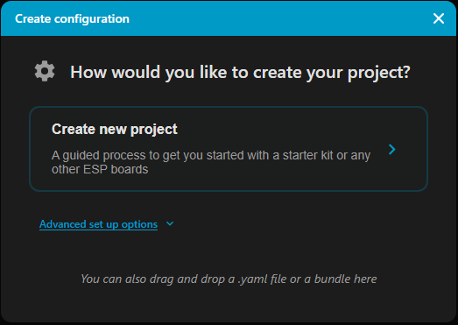Click the gear icon beside the heading
The image size is (458, 325).
coord(45,71)
